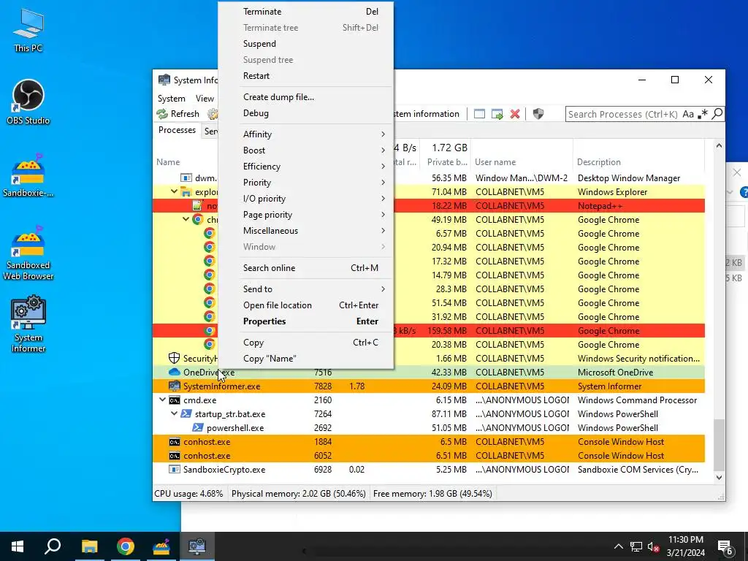Sort by the Description column header
Viewport: 748px width, 561px height.
599,162
